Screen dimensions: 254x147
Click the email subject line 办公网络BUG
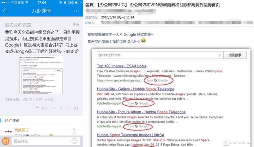[x=152, y=5]
